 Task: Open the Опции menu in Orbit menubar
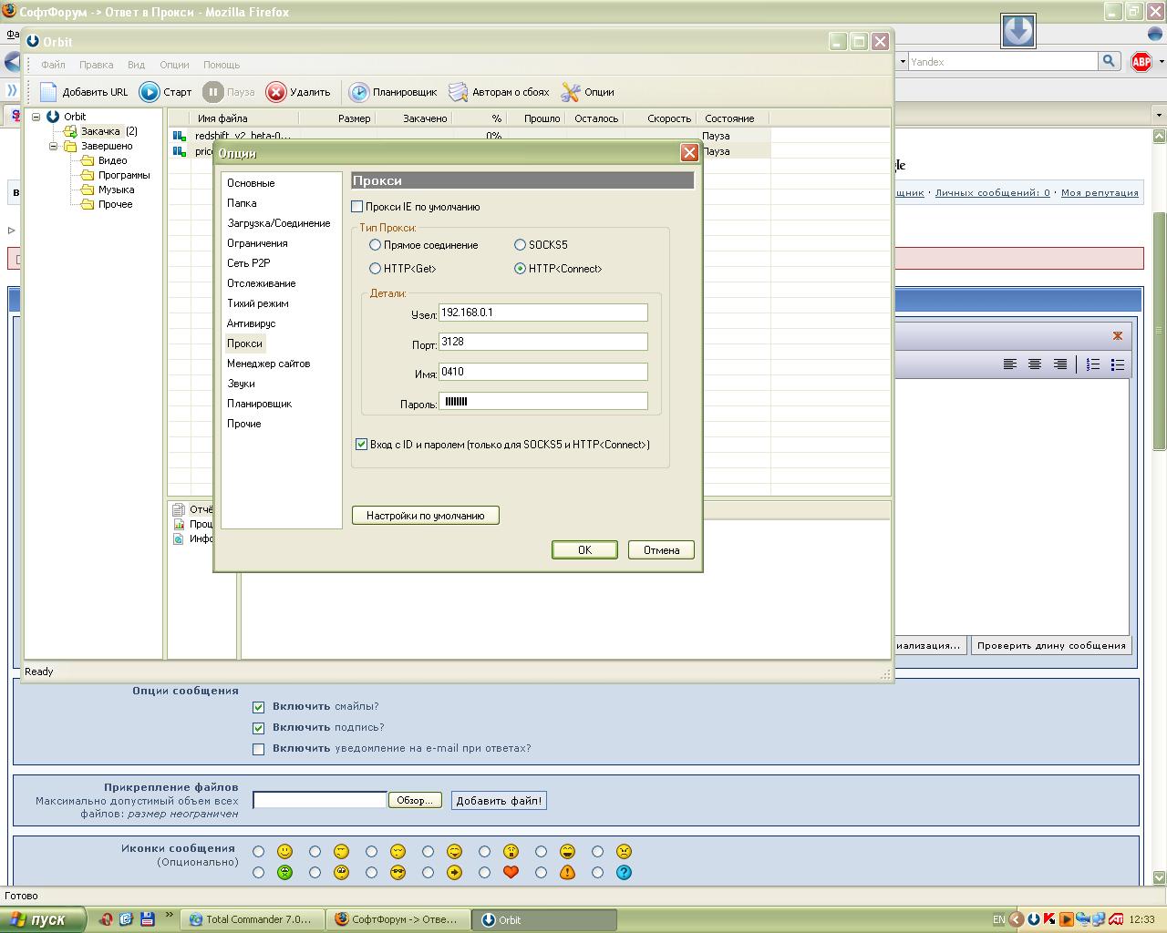pos(174,65)
